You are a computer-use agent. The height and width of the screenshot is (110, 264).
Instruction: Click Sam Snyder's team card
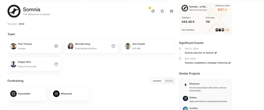pos(148,46)
